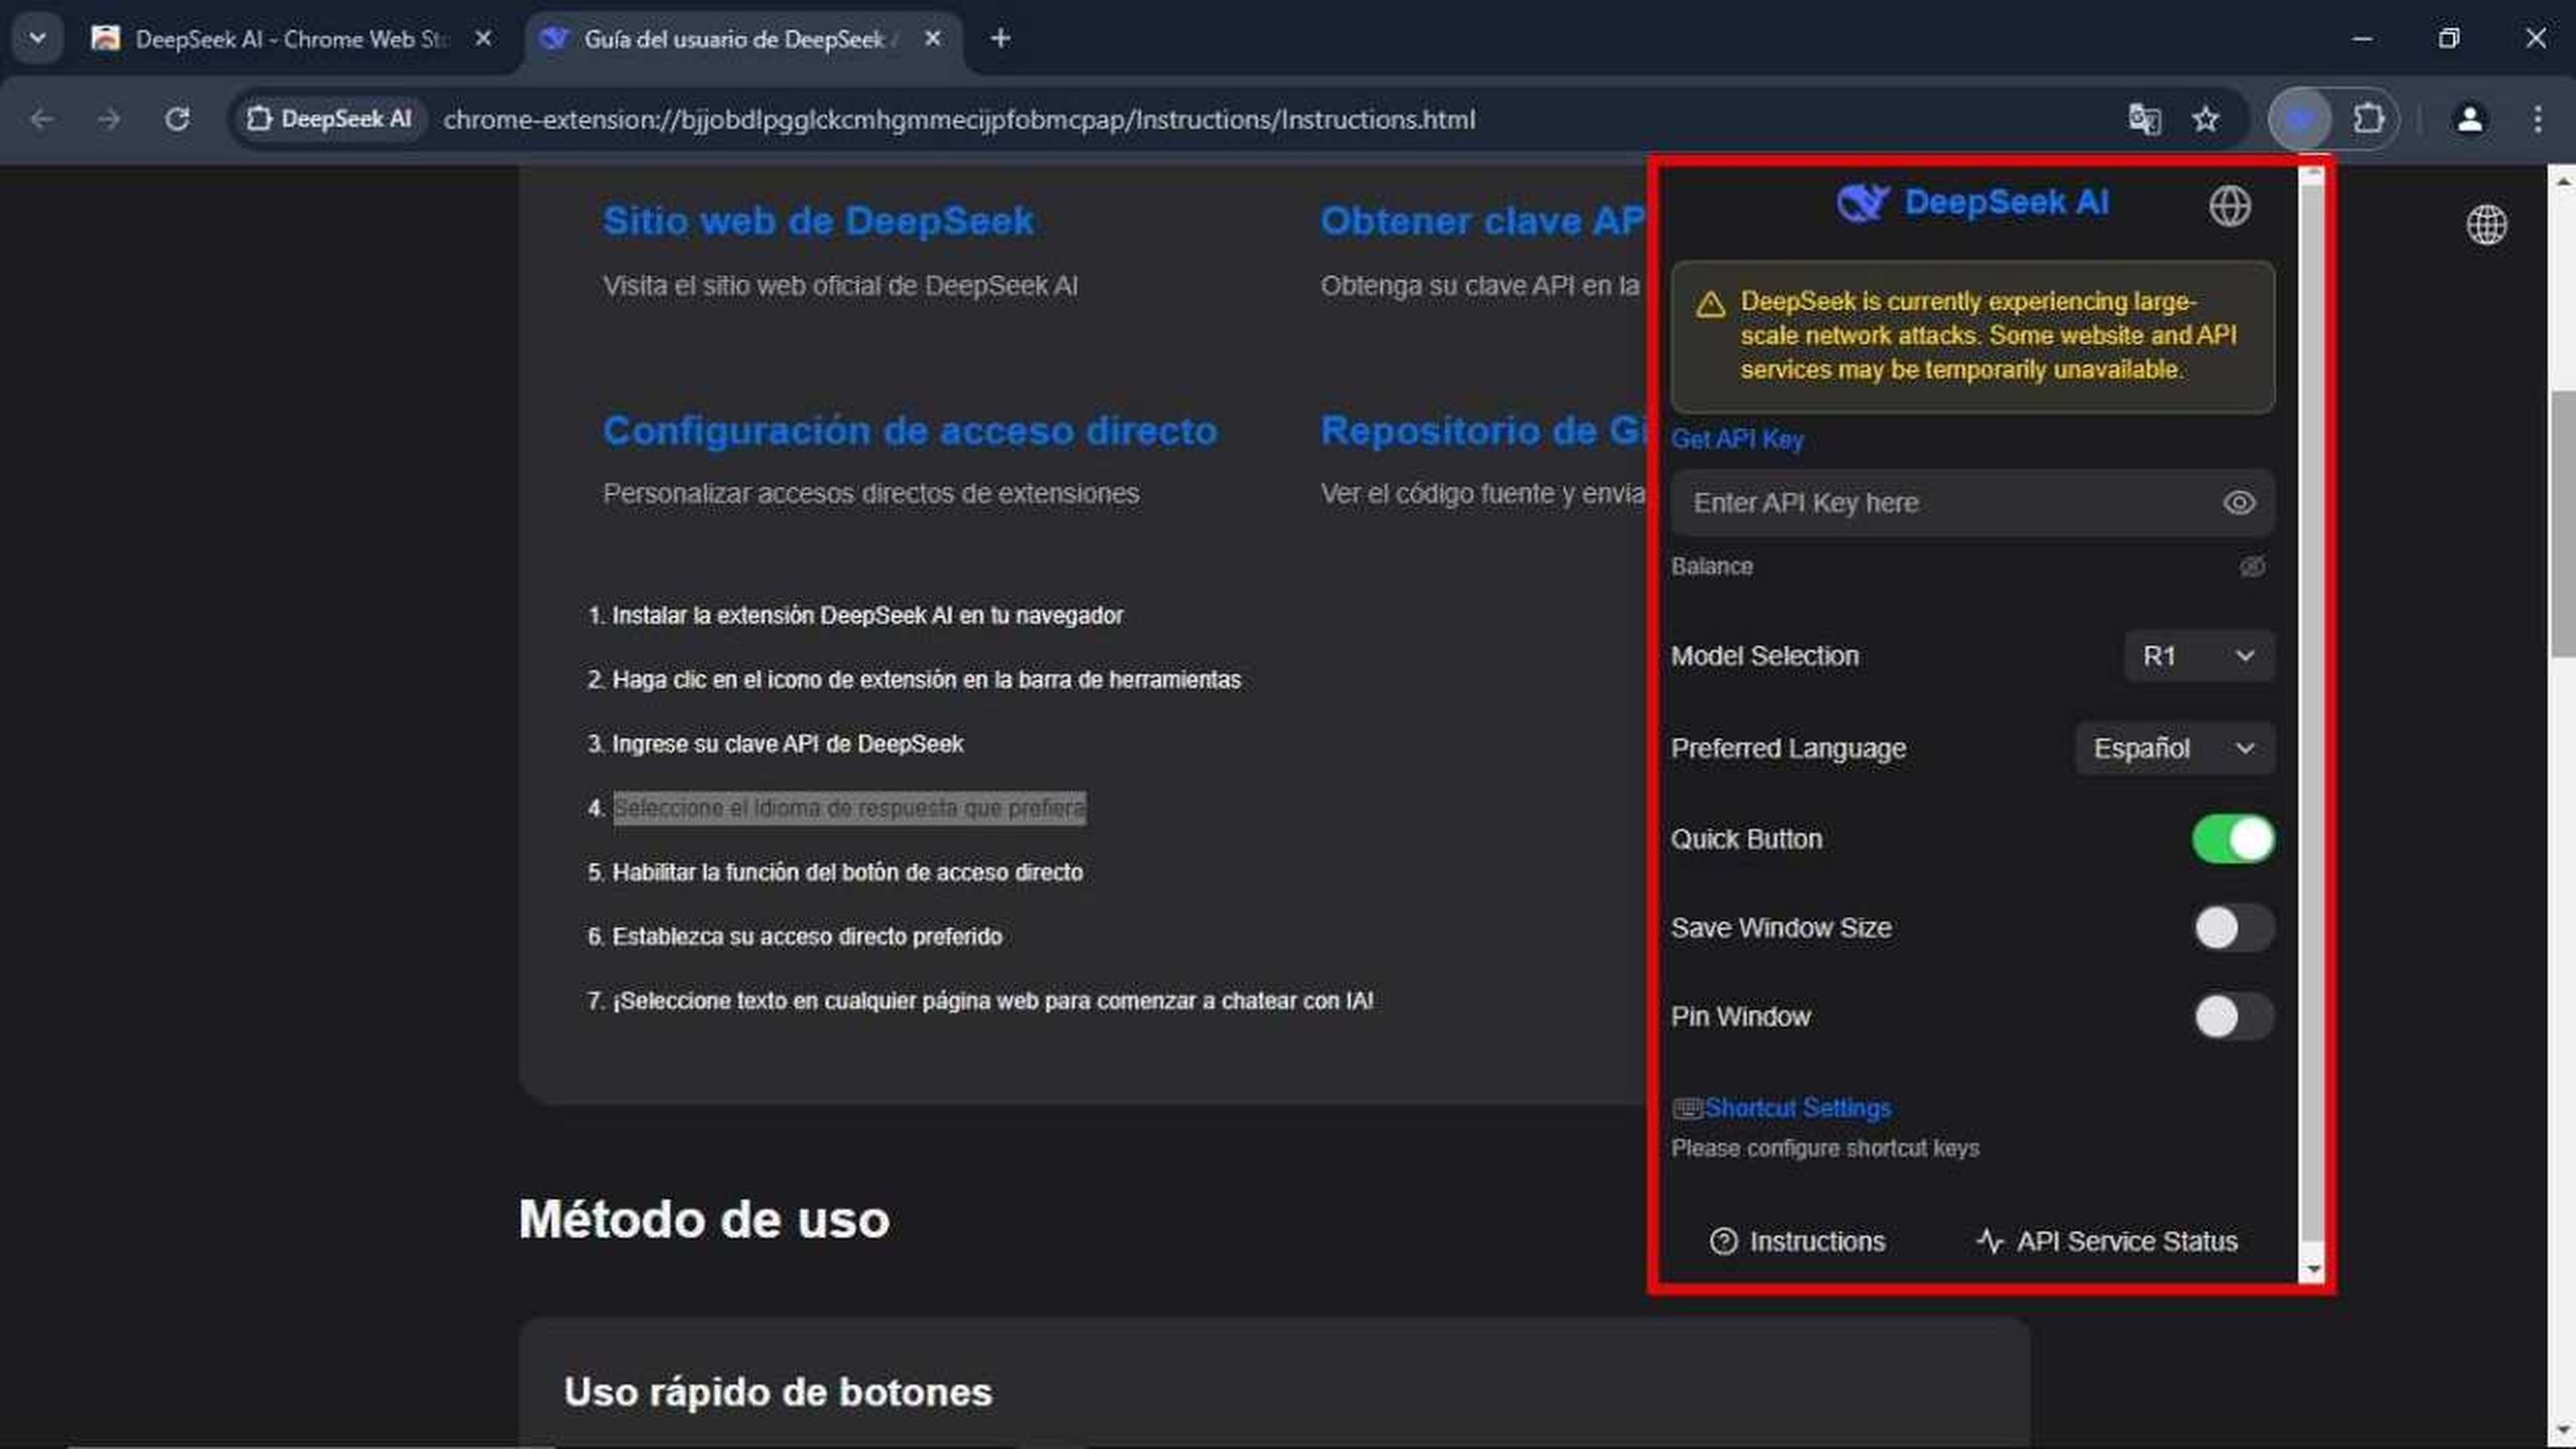Open a new browser tab
Viewport: 2576px width, 1449px height.
[1000, 39]
